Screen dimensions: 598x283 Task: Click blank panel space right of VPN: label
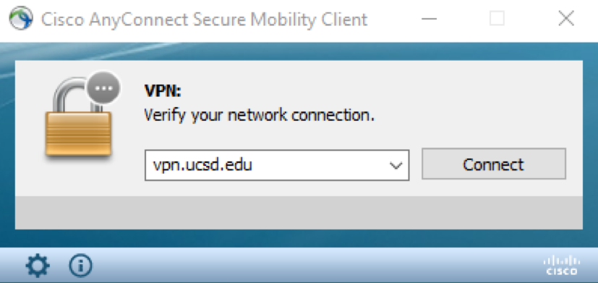(x=381, y=91)
